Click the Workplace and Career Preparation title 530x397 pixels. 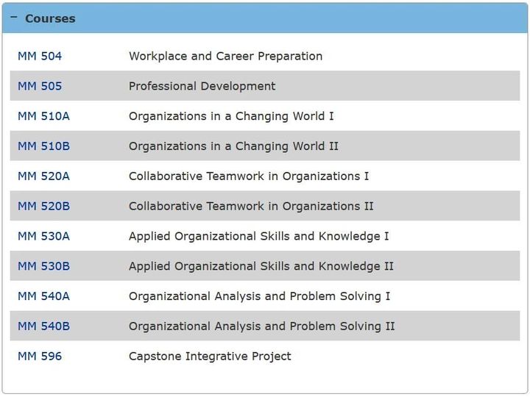(x=225, y=56)
